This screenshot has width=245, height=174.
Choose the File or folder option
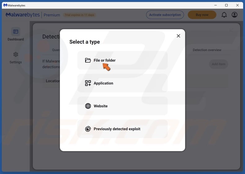pyautogui.click(x=122, y=60)
